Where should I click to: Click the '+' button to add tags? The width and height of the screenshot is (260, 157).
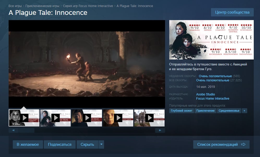(x=244, y=111)
